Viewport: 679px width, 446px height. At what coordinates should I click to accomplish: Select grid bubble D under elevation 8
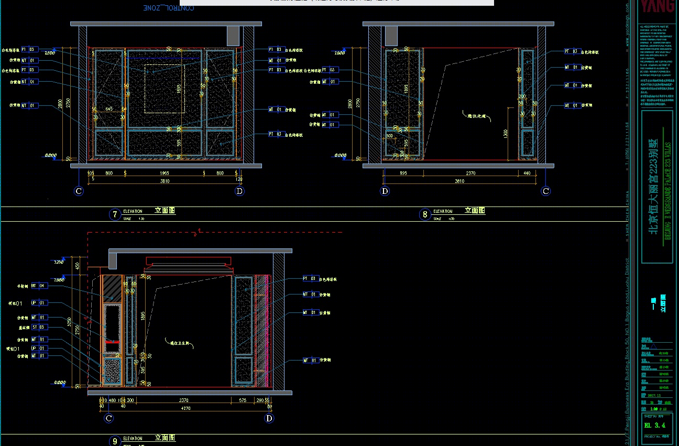tap(385, 191)
